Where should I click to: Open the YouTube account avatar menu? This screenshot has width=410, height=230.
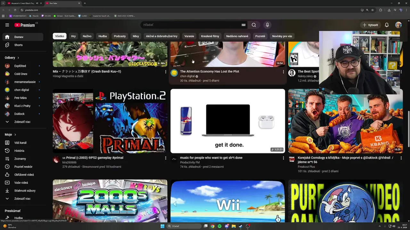[x=398, y=25]
